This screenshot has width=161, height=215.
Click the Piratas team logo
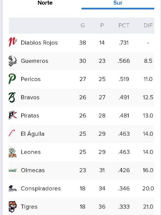(12, 115)
